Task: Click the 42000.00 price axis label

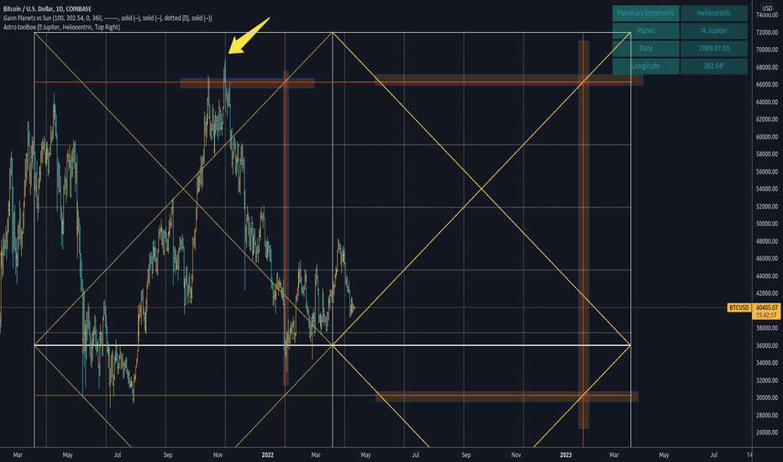Action: point(767,294)
